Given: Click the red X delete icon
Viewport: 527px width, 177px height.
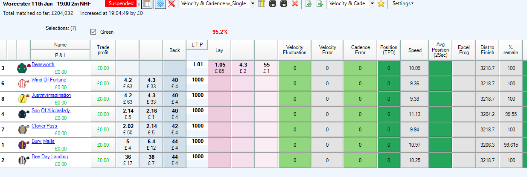Looking at the screenshot, I should click(x=294, y=4).
